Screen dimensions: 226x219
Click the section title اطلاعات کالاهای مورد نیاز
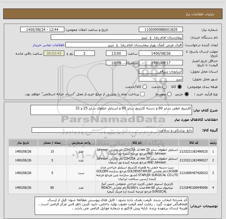pyautogui.click(x=196, y=120)
